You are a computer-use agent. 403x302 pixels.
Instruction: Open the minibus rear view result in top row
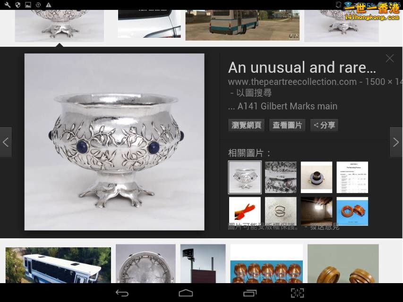point(242,25)
